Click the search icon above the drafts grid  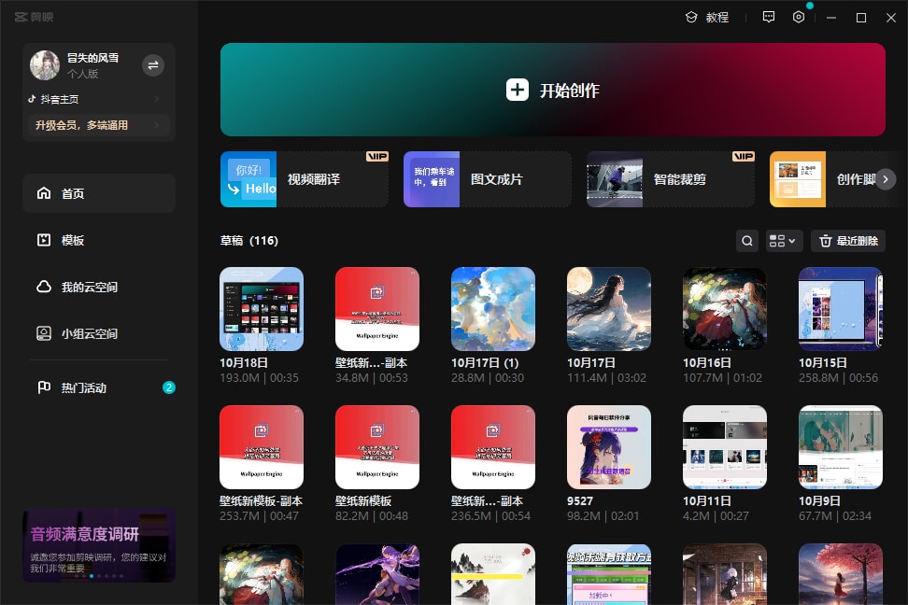tap(746, 240)
